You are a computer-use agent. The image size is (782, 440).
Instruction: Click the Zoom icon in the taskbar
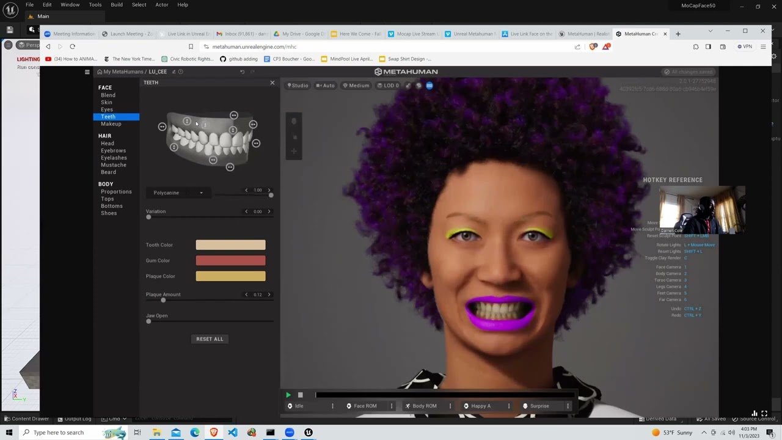(290, 433)
